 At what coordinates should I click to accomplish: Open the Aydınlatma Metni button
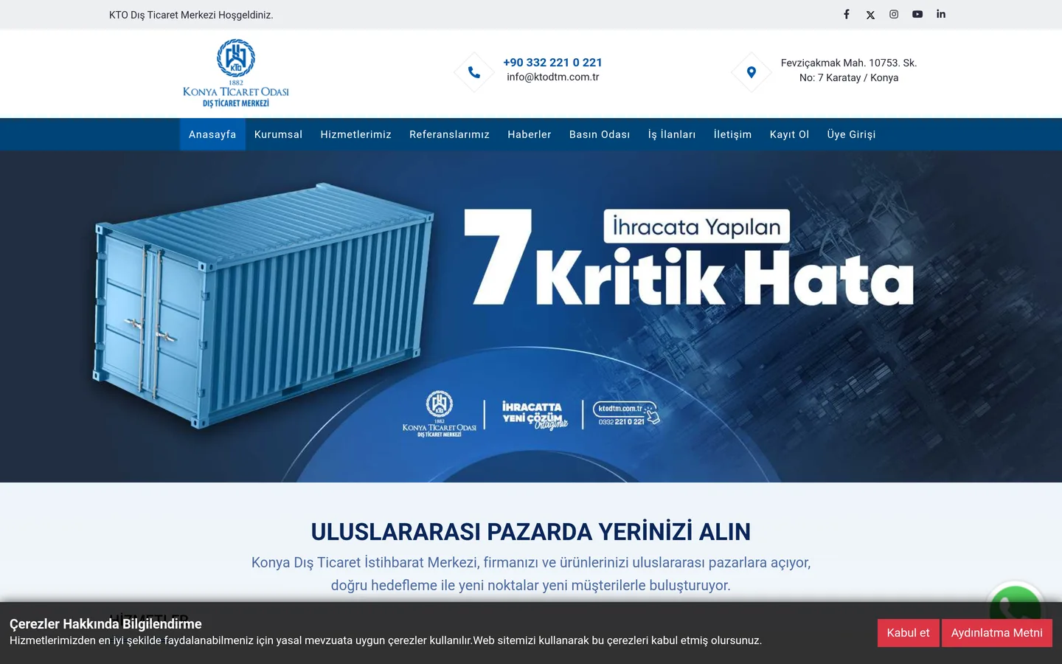tap(997, 633)
